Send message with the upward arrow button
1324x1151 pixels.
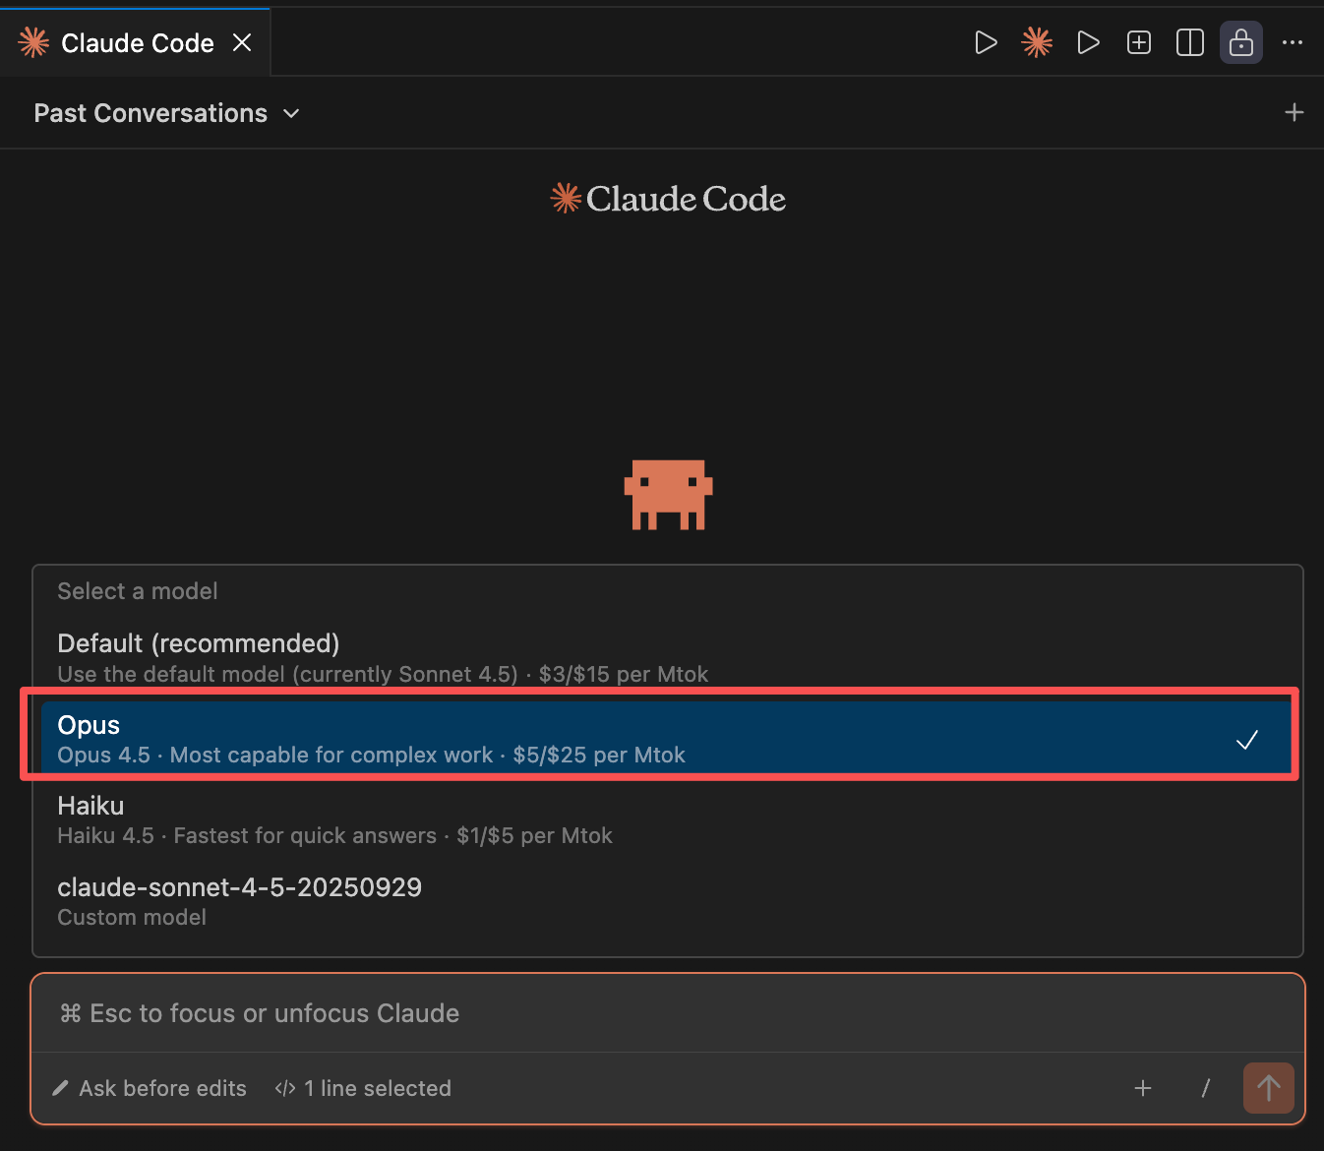pos(1268,1088)
